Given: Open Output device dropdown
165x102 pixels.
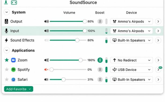Looking at the screenshot, I should click(132, 21).
